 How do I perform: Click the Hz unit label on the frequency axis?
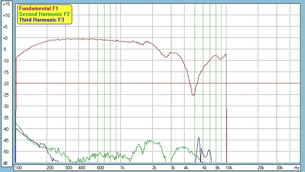click(297, 167)
